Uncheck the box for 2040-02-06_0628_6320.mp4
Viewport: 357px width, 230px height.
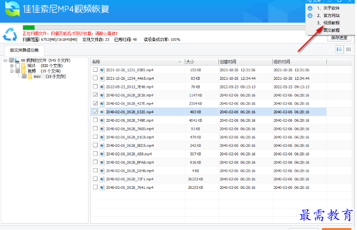(95, 111)
